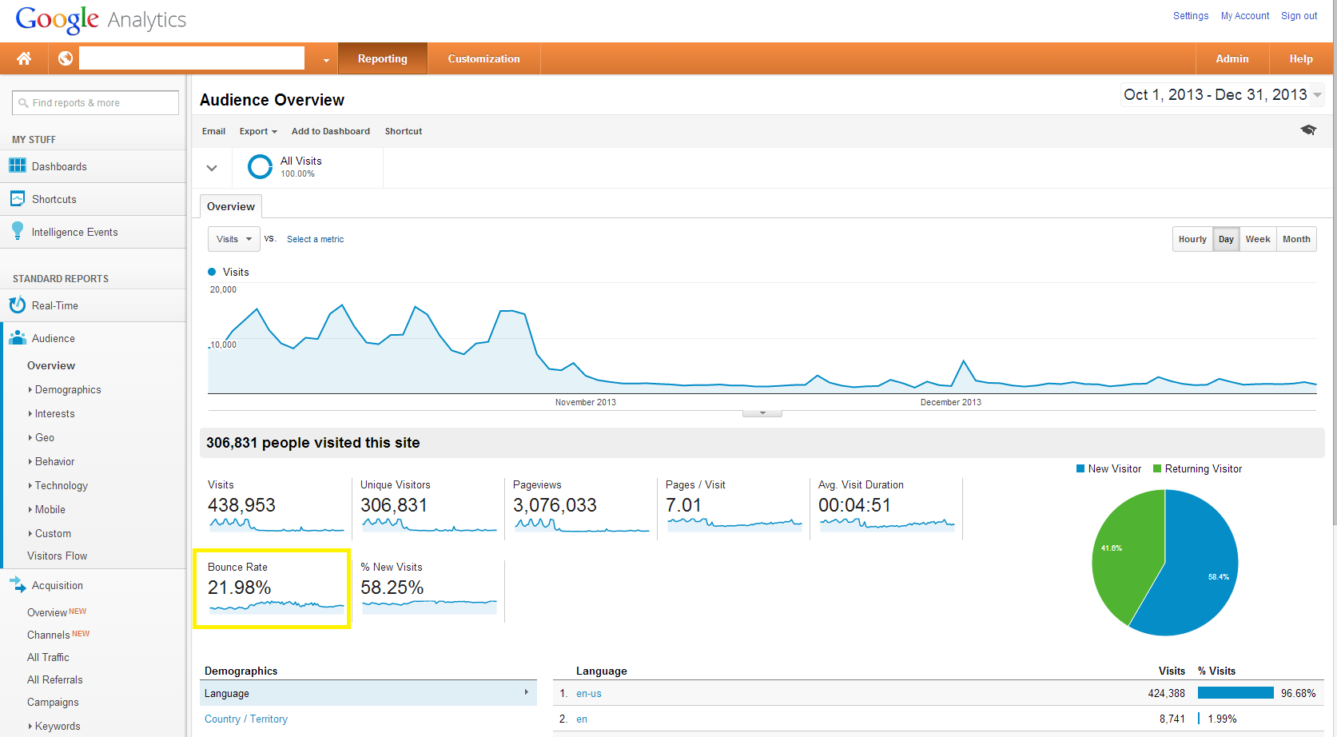The height and width of the screenshot is (737, 1337).
Task: Open All Referrals report
Action: click(54, 679)
